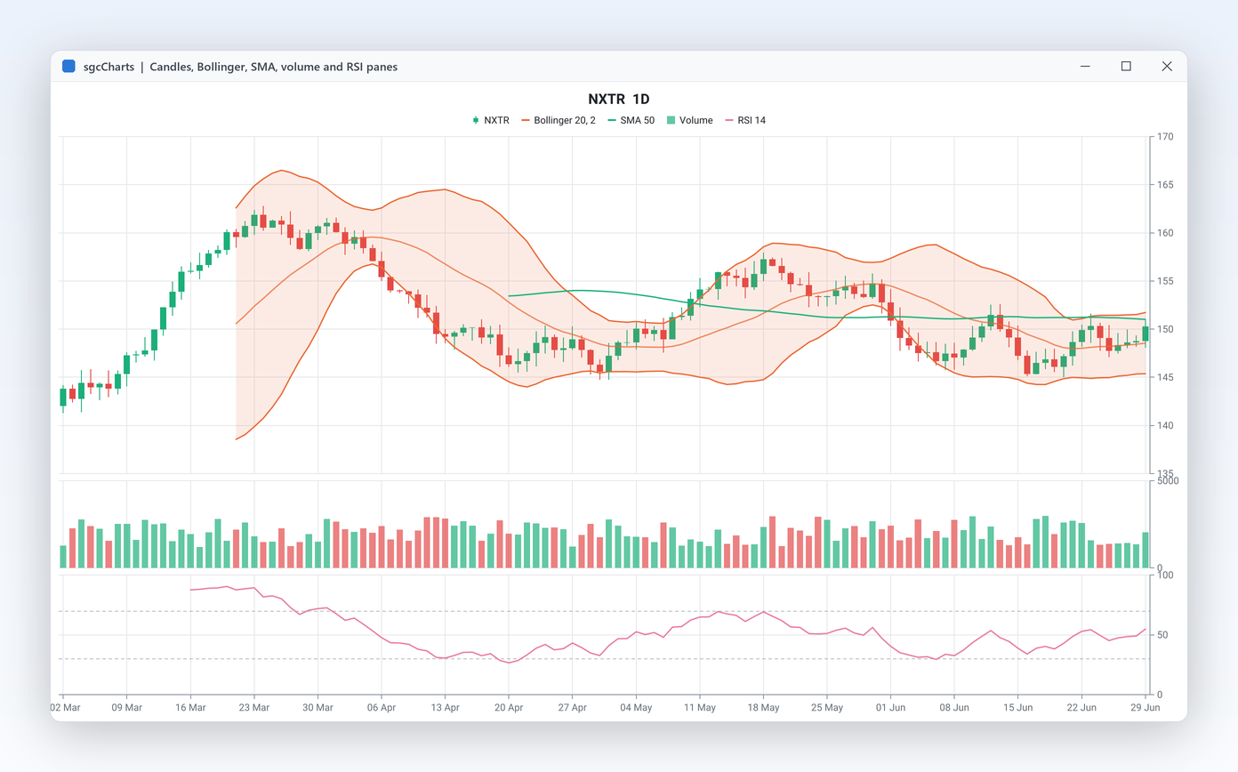Click the "23 Mar" date axis label
Image resolution: width=1238 pixels, height=772 pixels.
click(x=254, y=708)
